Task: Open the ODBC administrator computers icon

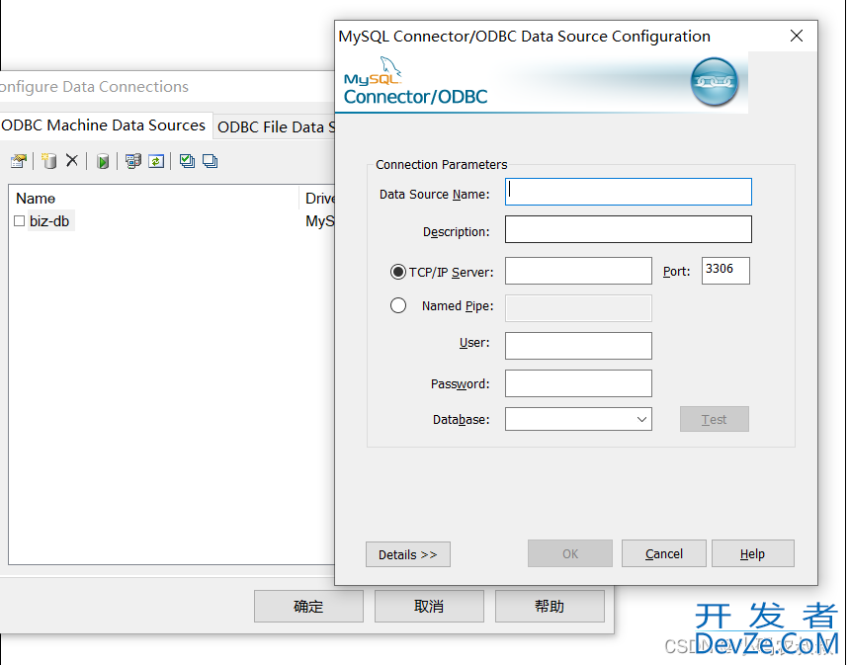Action: 132,161
